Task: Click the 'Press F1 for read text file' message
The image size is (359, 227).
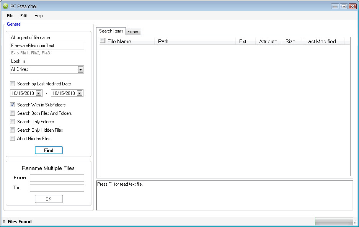Action: coord(120,184)
